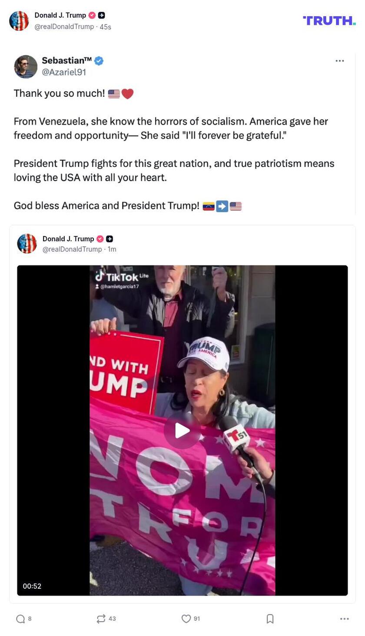The image size is (365, 636).
Task: Click the blue verified badge next to Sebastian™
Action: point(99,61)
